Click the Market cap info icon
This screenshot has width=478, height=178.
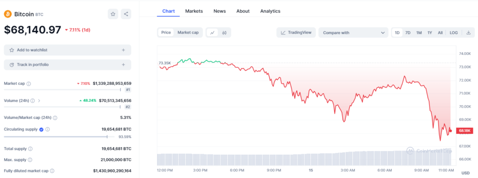coord(28,83)
